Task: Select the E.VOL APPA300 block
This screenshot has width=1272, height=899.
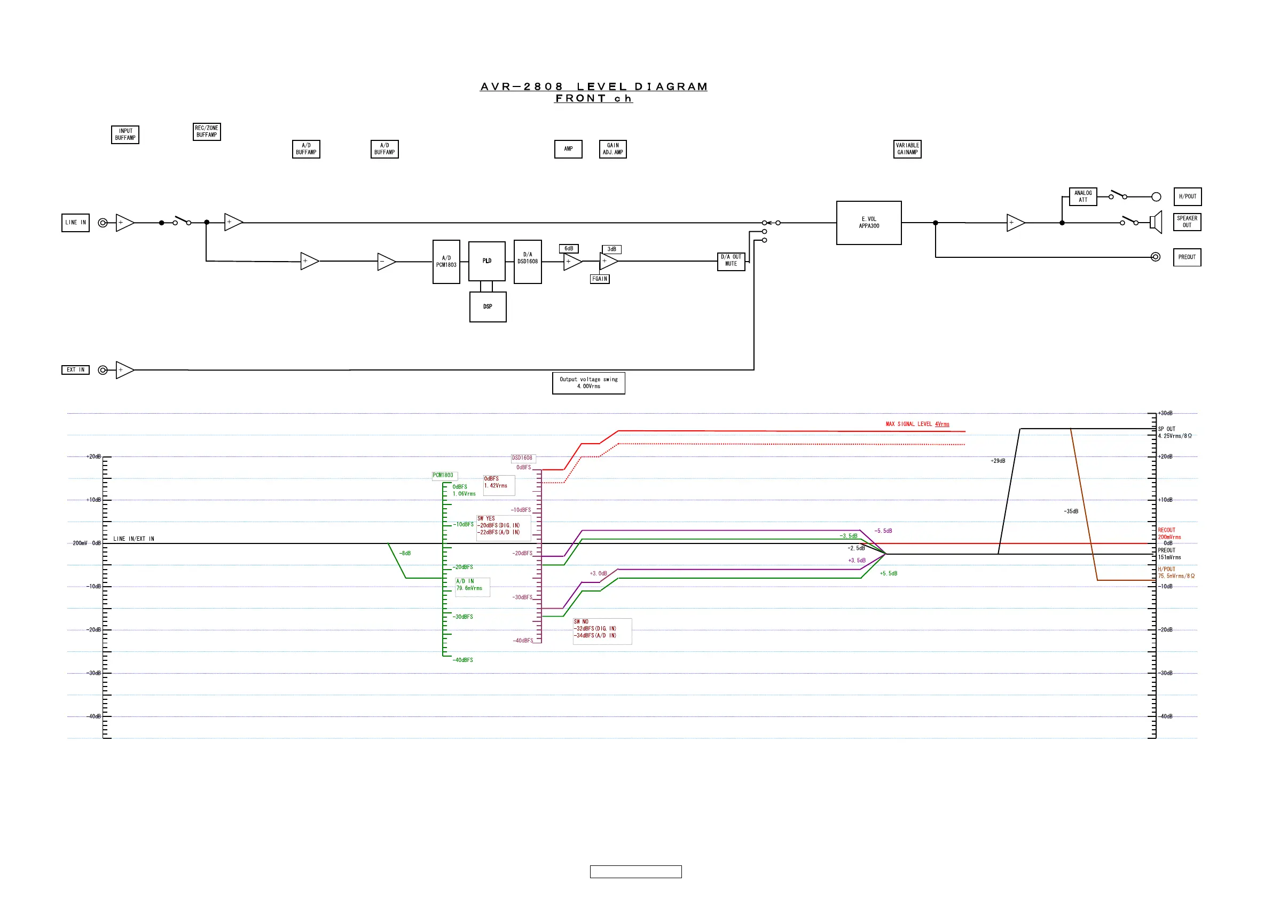Action: (869, 223)
